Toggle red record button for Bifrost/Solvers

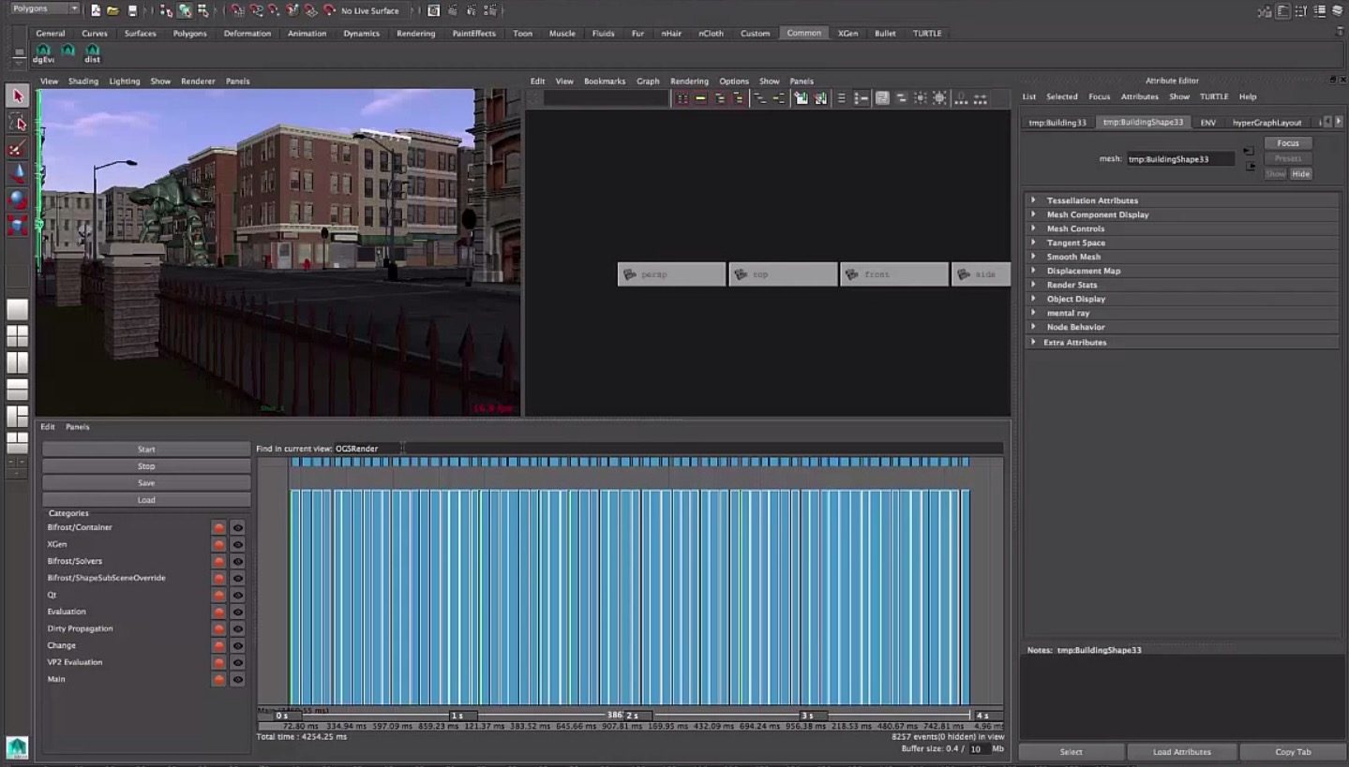click(x=218, y=561)
